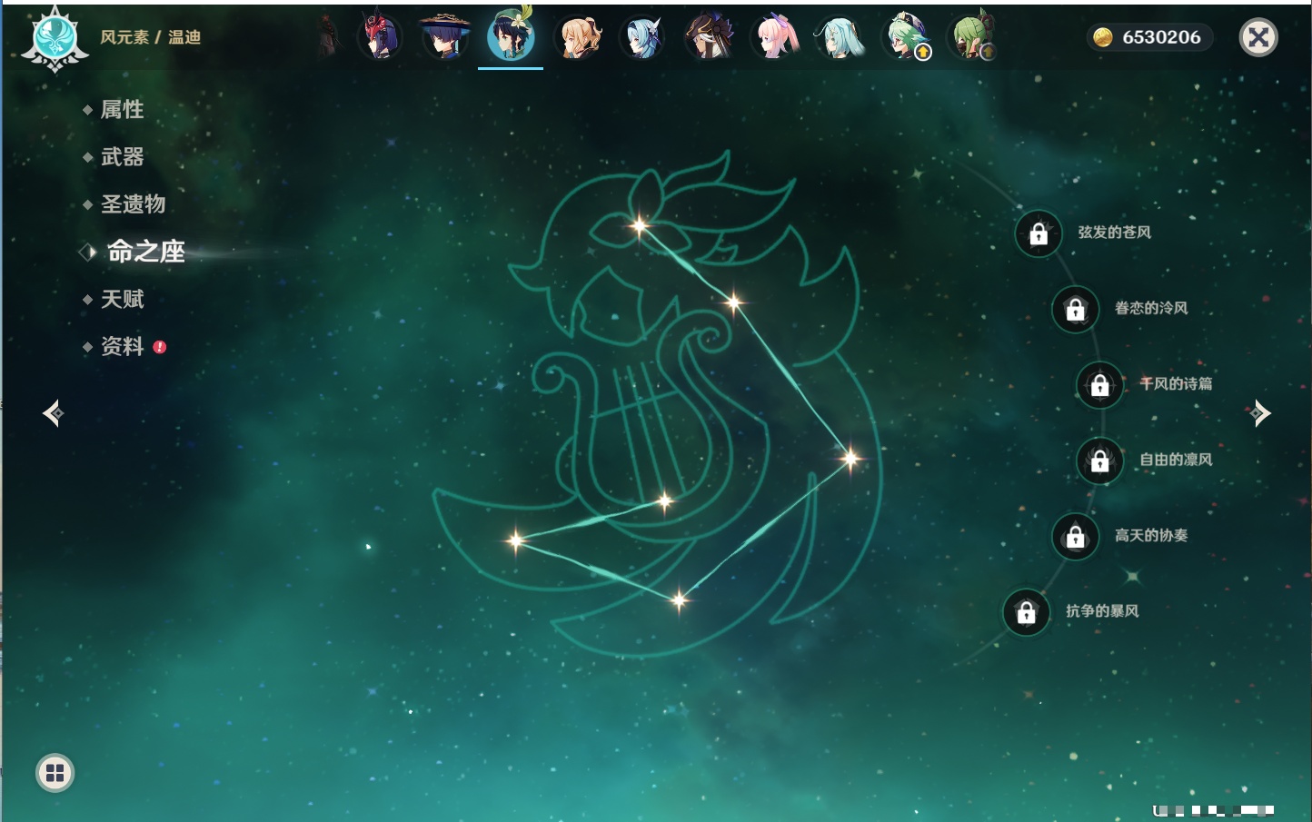Click the Anemo element emblem icon
Viewport: 1312px width, 822px height.
click(x=55, y=39)
